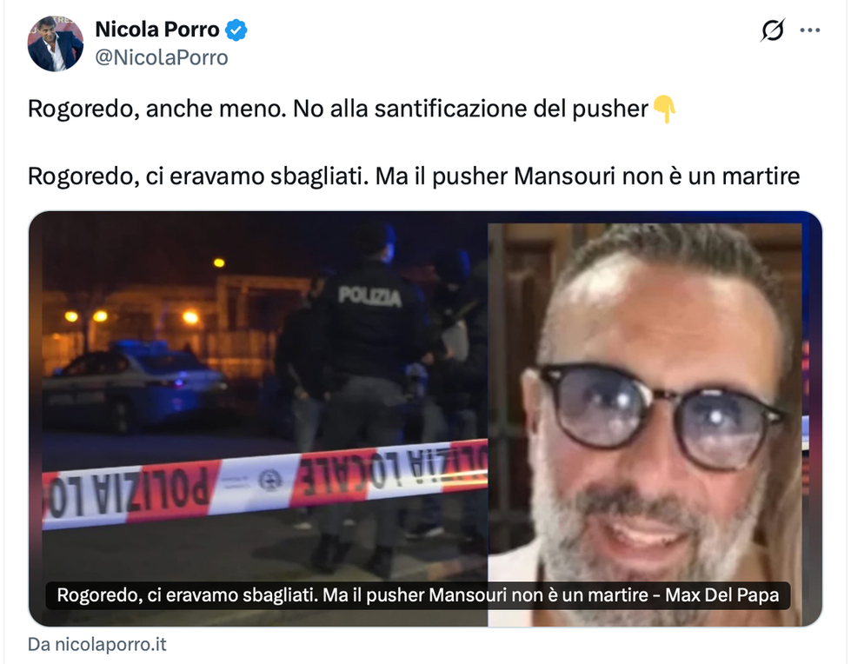Open the Da nicolaporro.it source link

(x=97, y=645)
